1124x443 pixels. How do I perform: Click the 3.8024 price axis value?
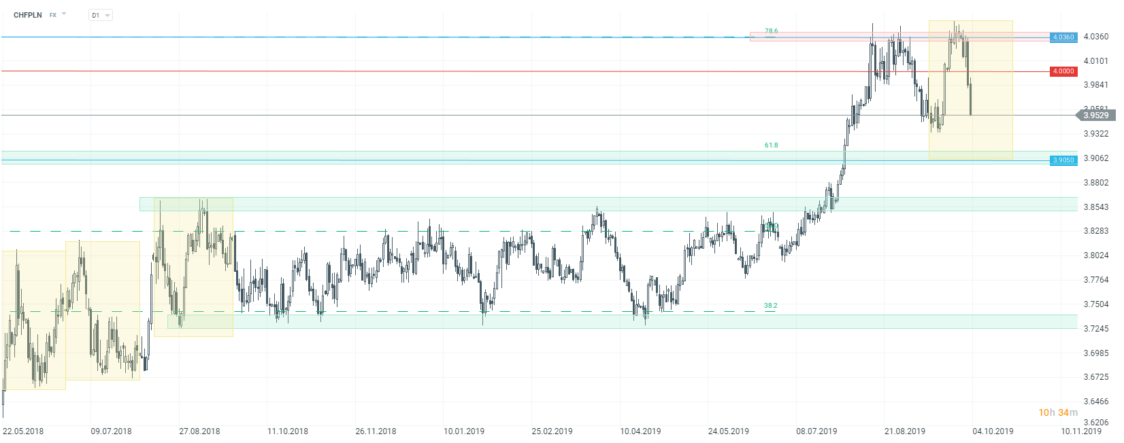(x=1096, y=255)
